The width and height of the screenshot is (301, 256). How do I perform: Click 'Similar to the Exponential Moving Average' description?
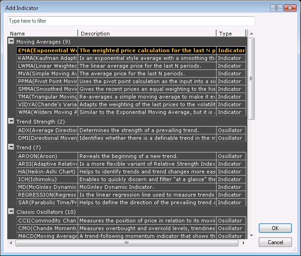(x=147, y=112)
